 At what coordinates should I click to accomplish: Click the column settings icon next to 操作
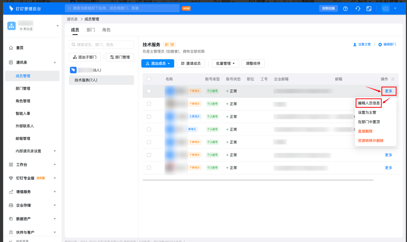coord(393,79)
